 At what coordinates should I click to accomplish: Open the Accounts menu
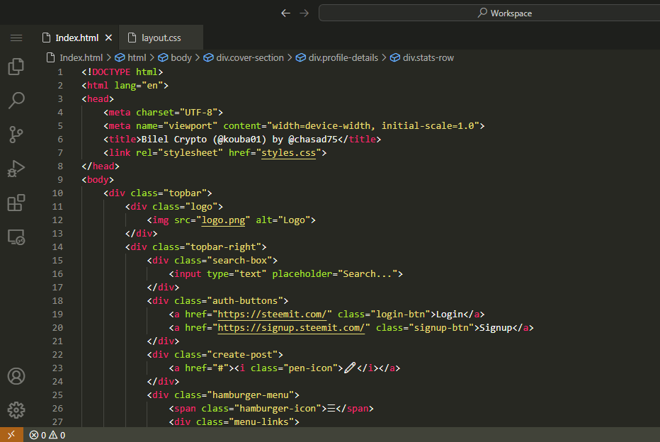16,376
